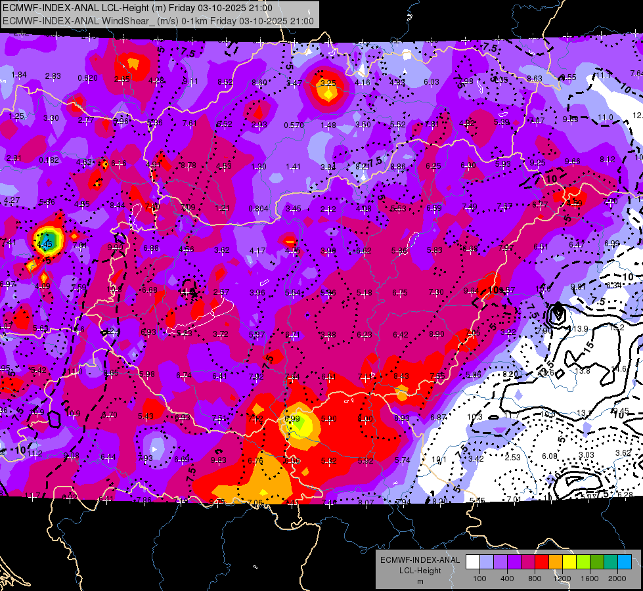
Task: Click the wind shear value 2.12
Action: tap(328, 209)
